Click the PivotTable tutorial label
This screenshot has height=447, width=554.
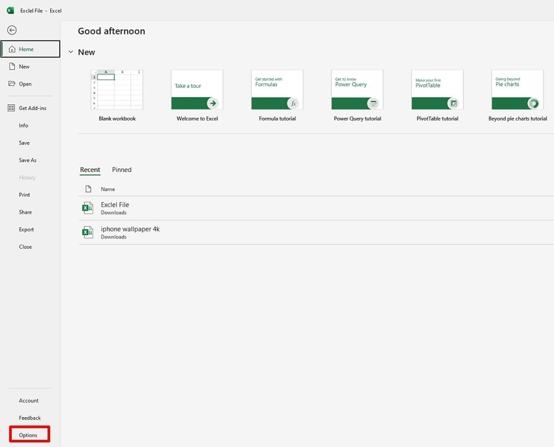437,119
